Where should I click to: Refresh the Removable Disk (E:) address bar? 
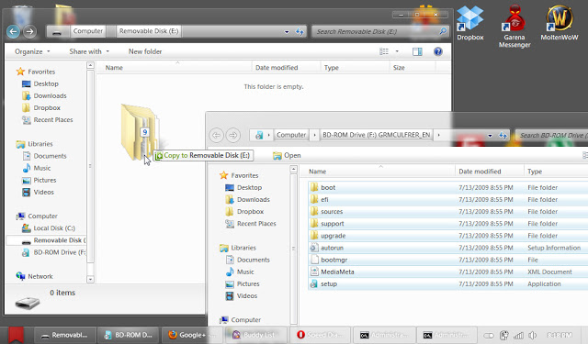(x=300, y=31)
